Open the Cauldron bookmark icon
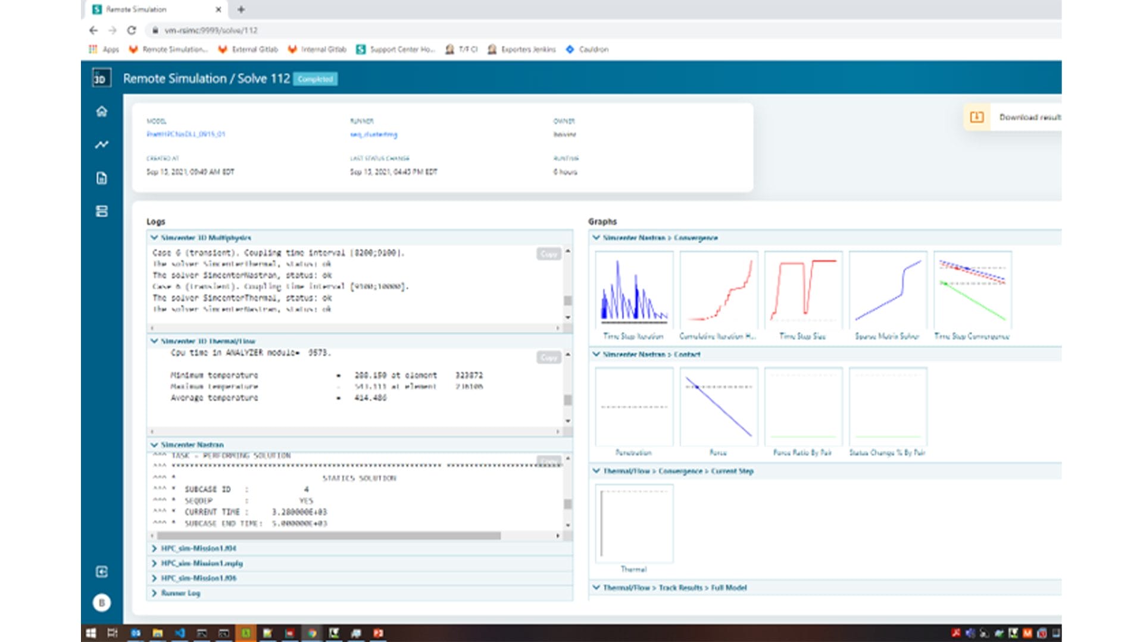The width and height of the screenshot is (1143, 642). (x=571, y=49)
